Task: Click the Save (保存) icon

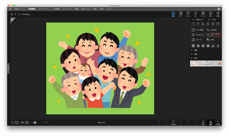Action: pos(211,123)
